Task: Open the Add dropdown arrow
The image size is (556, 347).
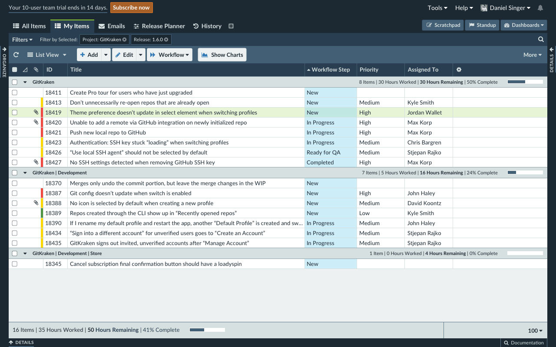Action: point(106,55)
